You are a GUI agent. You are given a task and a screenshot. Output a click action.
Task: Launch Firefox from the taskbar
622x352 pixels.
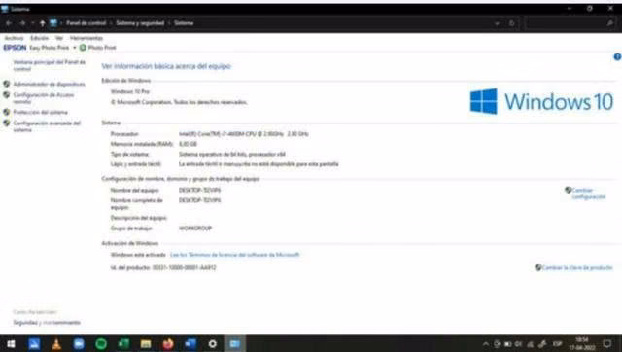tap(168, 344)
